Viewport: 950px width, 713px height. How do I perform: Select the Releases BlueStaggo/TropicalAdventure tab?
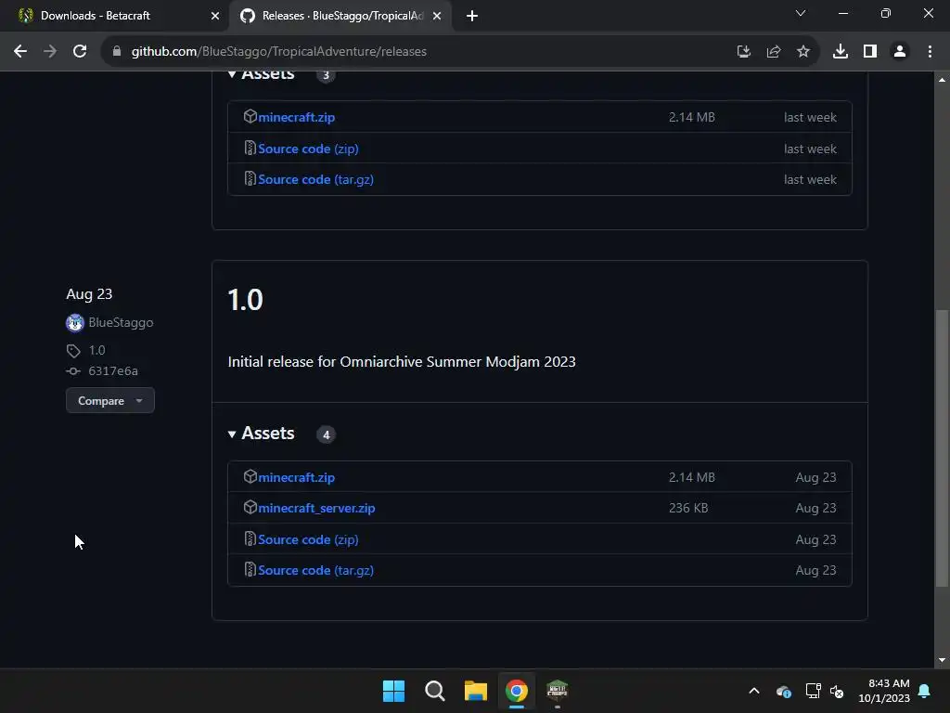coord(342,16)
